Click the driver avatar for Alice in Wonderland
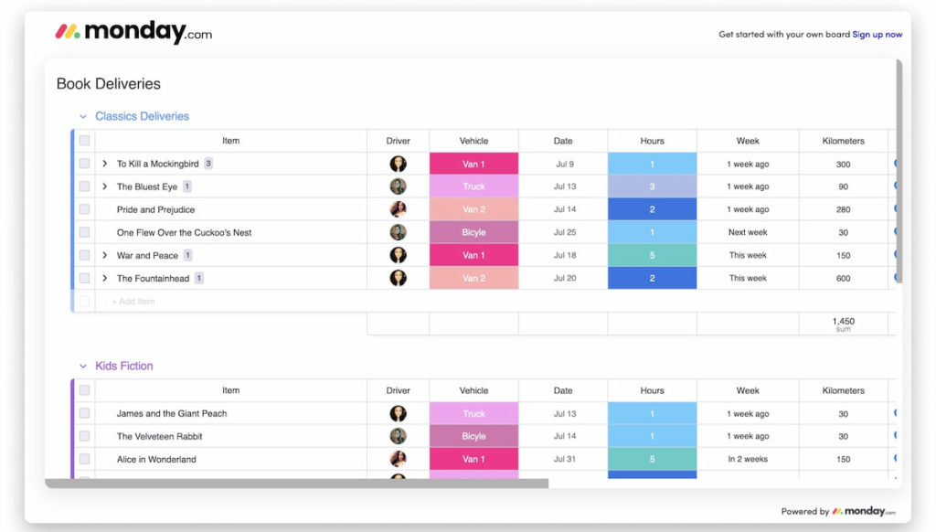This screenshot has width=936, height=532. (398, 459)
